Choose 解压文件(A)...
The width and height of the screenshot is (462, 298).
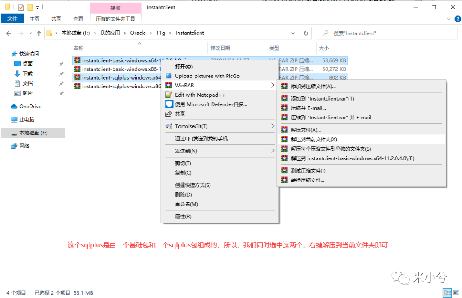(361, 130)
